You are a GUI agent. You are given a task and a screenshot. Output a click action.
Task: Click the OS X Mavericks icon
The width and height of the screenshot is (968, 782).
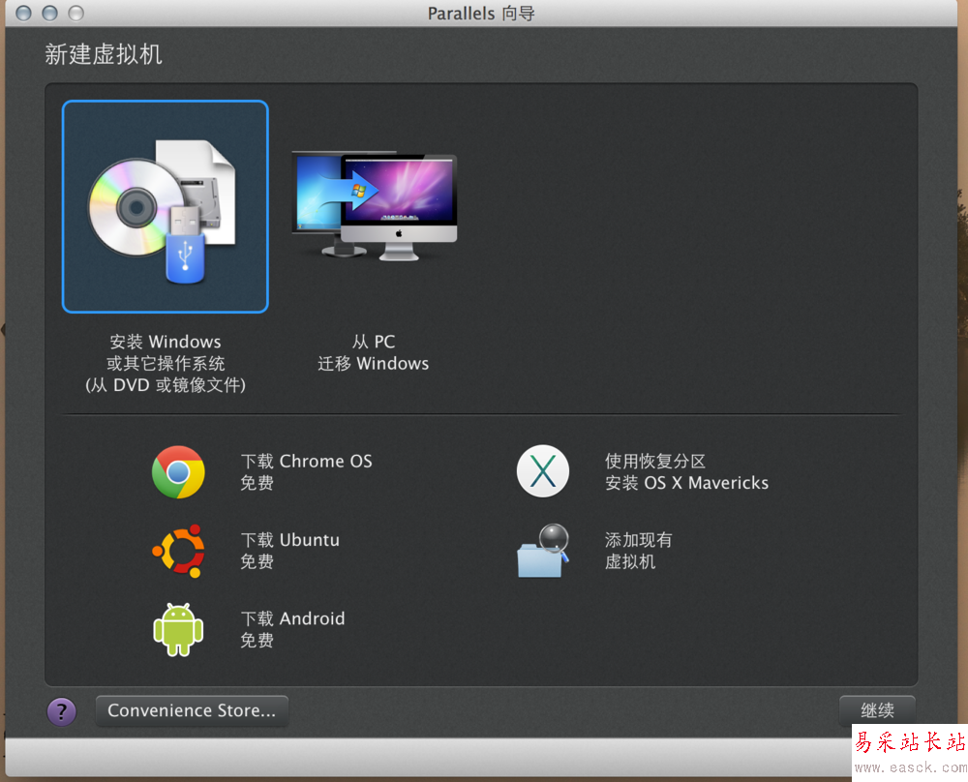543,471
